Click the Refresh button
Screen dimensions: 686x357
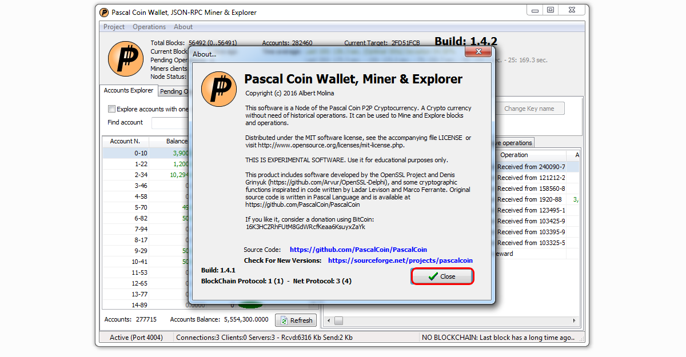click(296, 320)
